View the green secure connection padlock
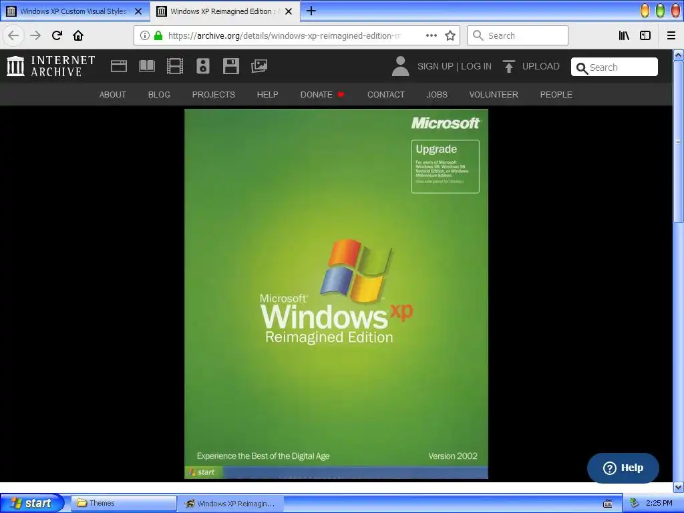The height and width of the screenshot is (513, 684). coord(158,35)
